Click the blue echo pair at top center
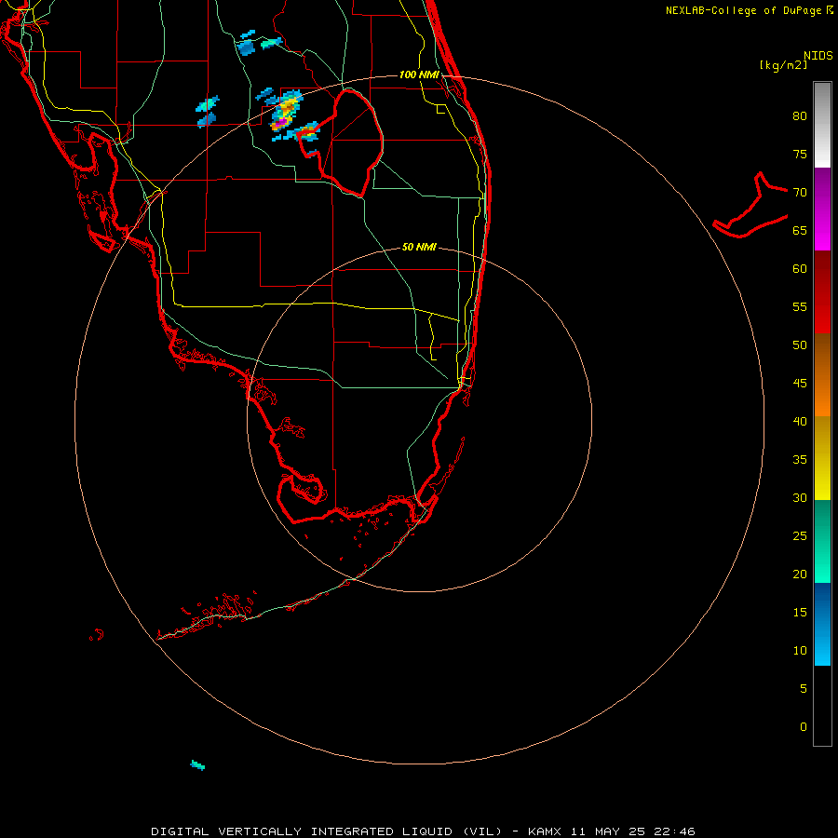 pos(259,44)
